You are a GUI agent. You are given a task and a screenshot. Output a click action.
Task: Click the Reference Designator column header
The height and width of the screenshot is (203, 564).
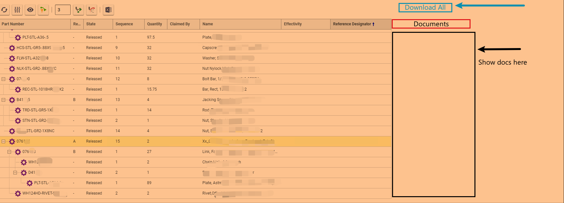(361, 24)
